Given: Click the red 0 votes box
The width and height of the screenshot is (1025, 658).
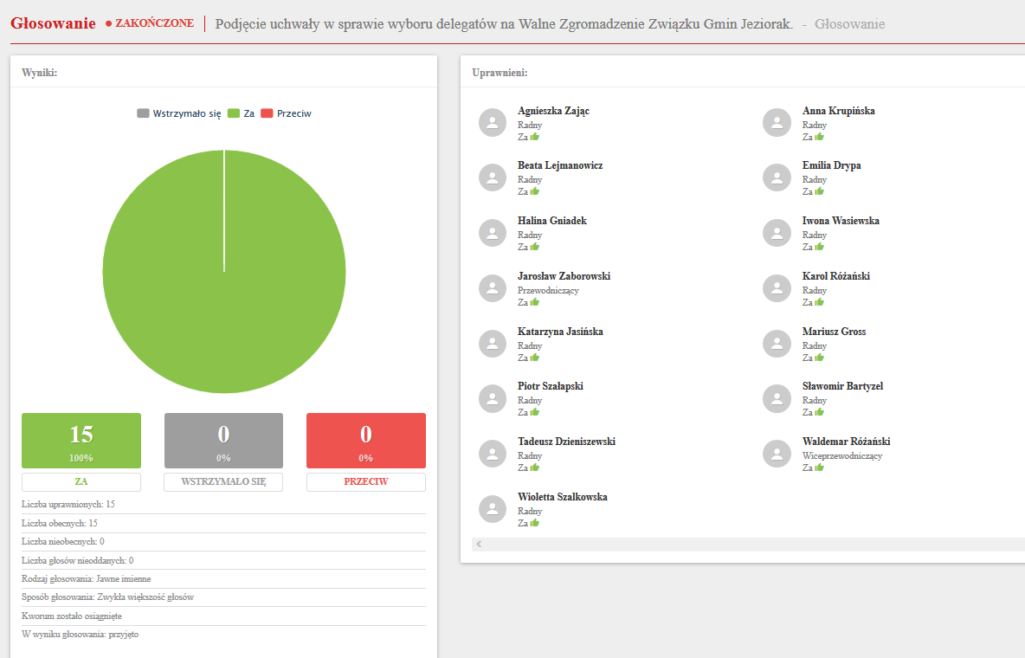Looking at the screenshot, I should [x=365, y=440].
